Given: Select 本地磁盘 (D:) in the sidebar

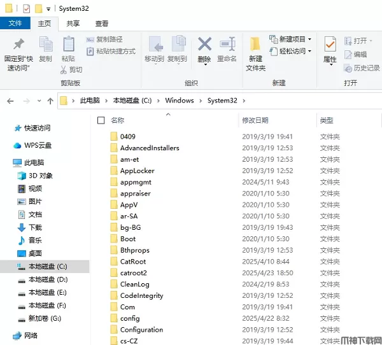Looking at the screenshot, I should click(x=43, y=279).
